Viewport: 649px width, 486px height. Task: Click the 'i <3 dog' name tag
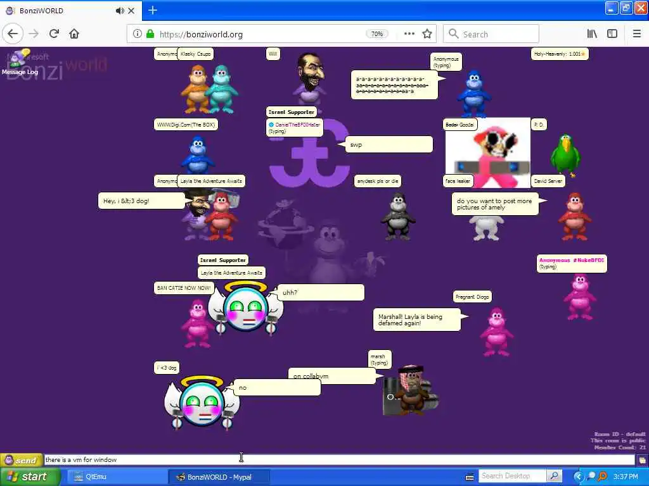pos(167,368)
